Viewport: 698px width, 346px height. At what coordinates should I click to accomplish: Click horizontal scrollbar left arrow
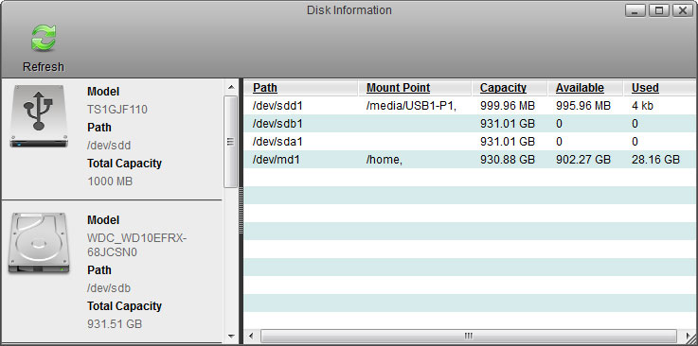251,336
